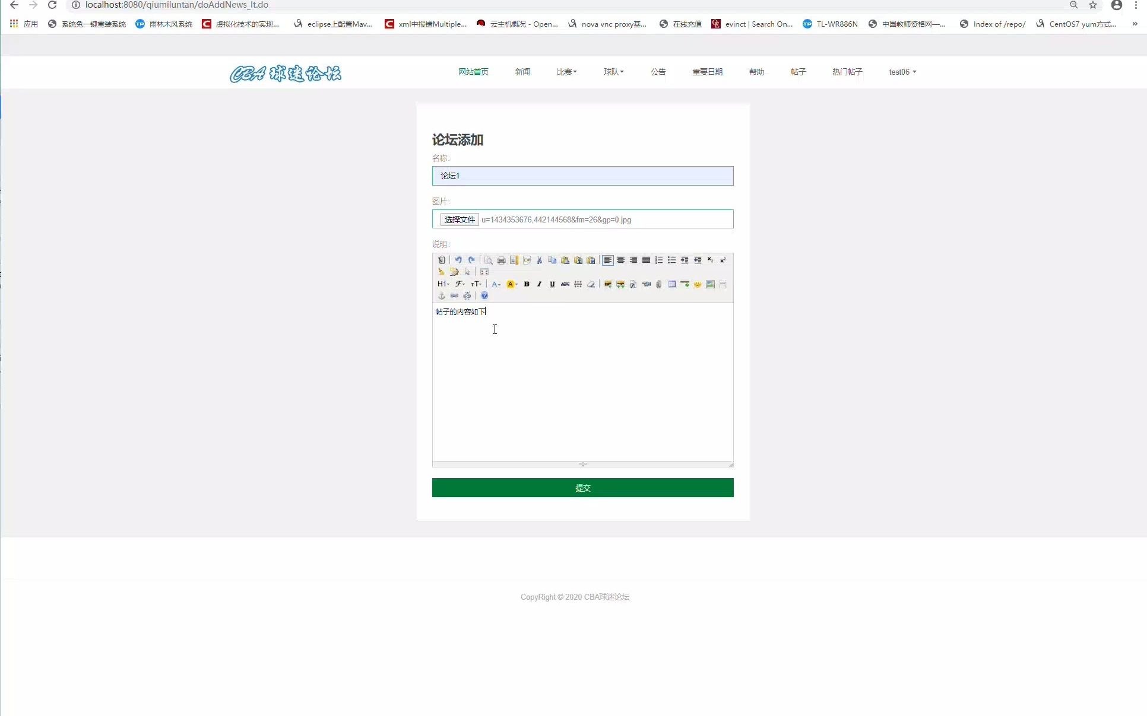The width and height of the screenshot is (1147, 716).
Task: Click the print icon in editor toolbar
Action: pyautogui.click(x=501, y=260)
